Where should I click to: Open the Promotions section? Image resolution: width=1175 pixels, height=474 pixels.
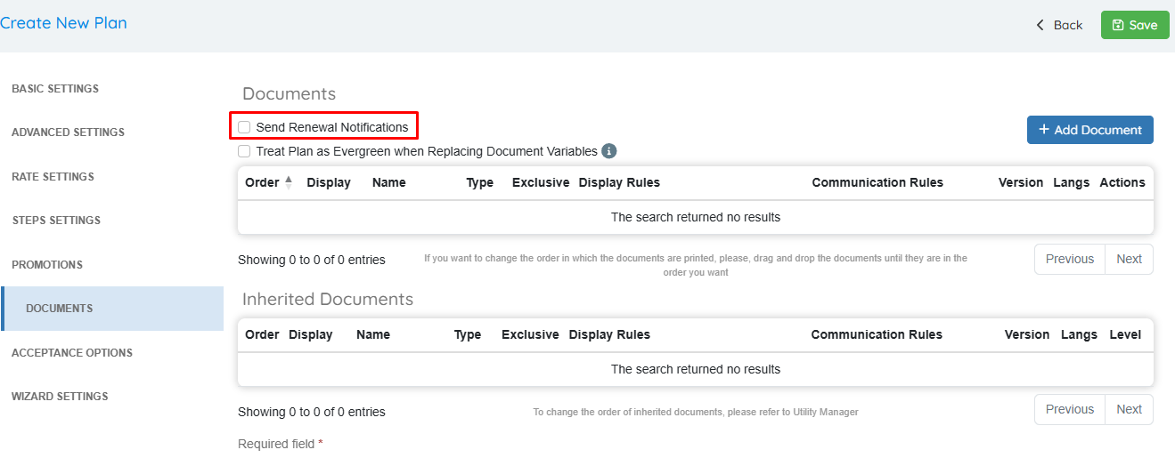tap(47, 265)
